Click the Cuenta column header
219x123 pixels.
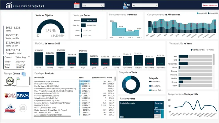(8, 57)
